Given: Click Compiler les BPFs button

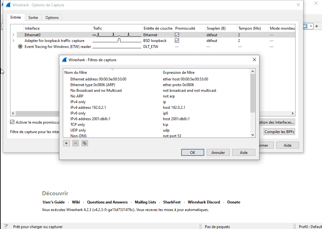Looking at the screenshot, I should coord(279,132).
